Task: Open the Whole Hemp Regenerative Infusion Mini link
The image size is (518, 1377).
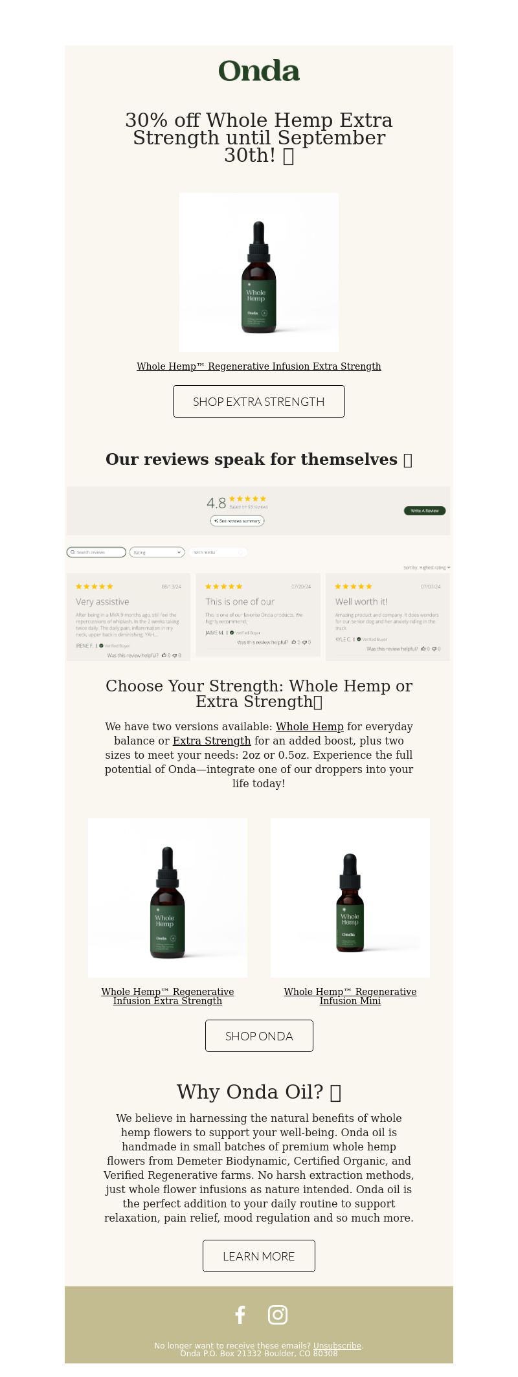Action: (x=350, y=996)
